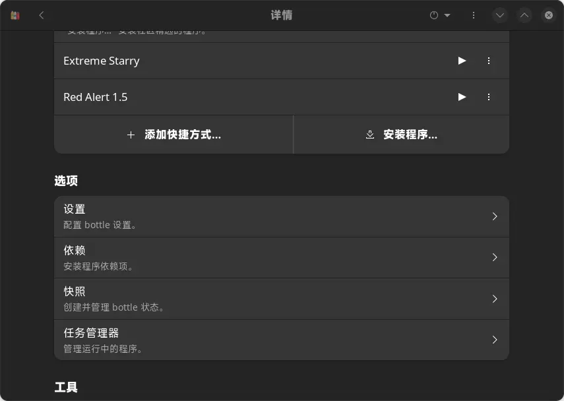Open the three-dot menu for Extreme Starry
Image resolution: width=564 pixels, height=401 pixels.
[x=489, y=61]
